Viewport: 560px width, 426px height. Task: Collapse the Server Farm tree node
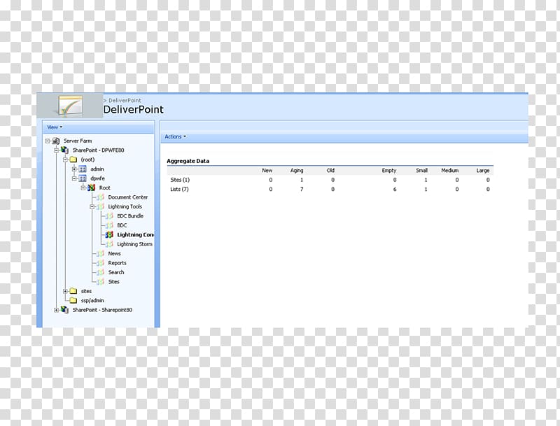point(48,141)
